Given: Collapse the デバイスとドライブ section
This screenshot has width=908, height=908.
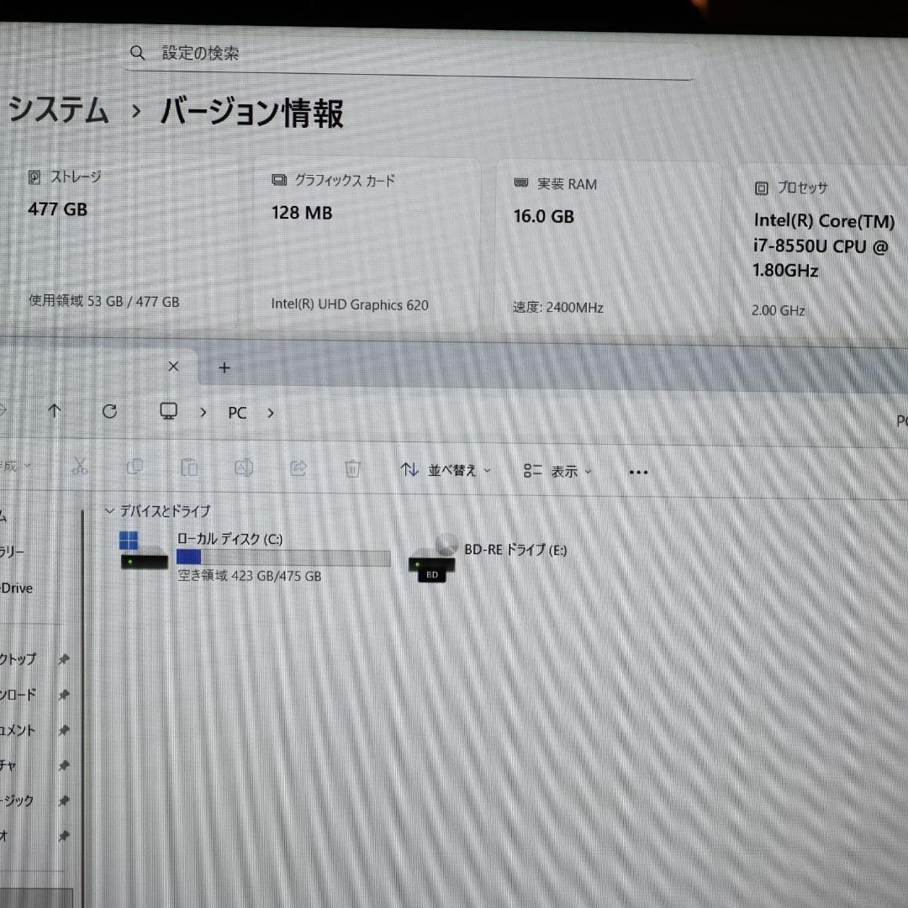Looking at the screenshot, I should click(109, 511).
